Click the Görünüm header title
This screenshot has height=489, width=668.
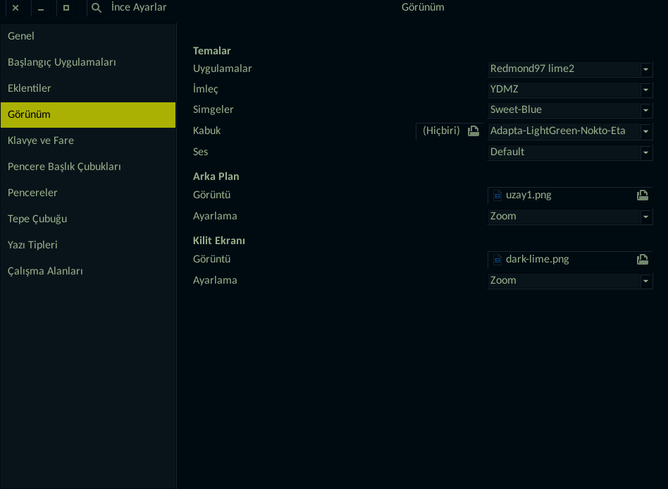tap(423, 7)
